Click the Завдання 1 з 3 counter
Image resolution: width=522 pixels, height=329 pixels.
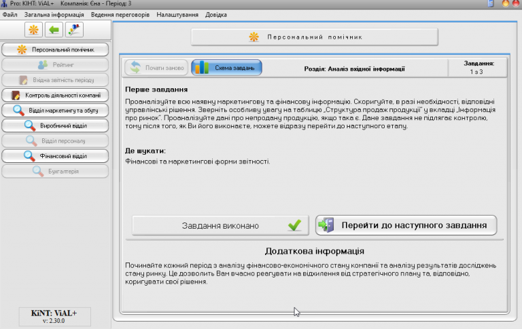[478, 67]
